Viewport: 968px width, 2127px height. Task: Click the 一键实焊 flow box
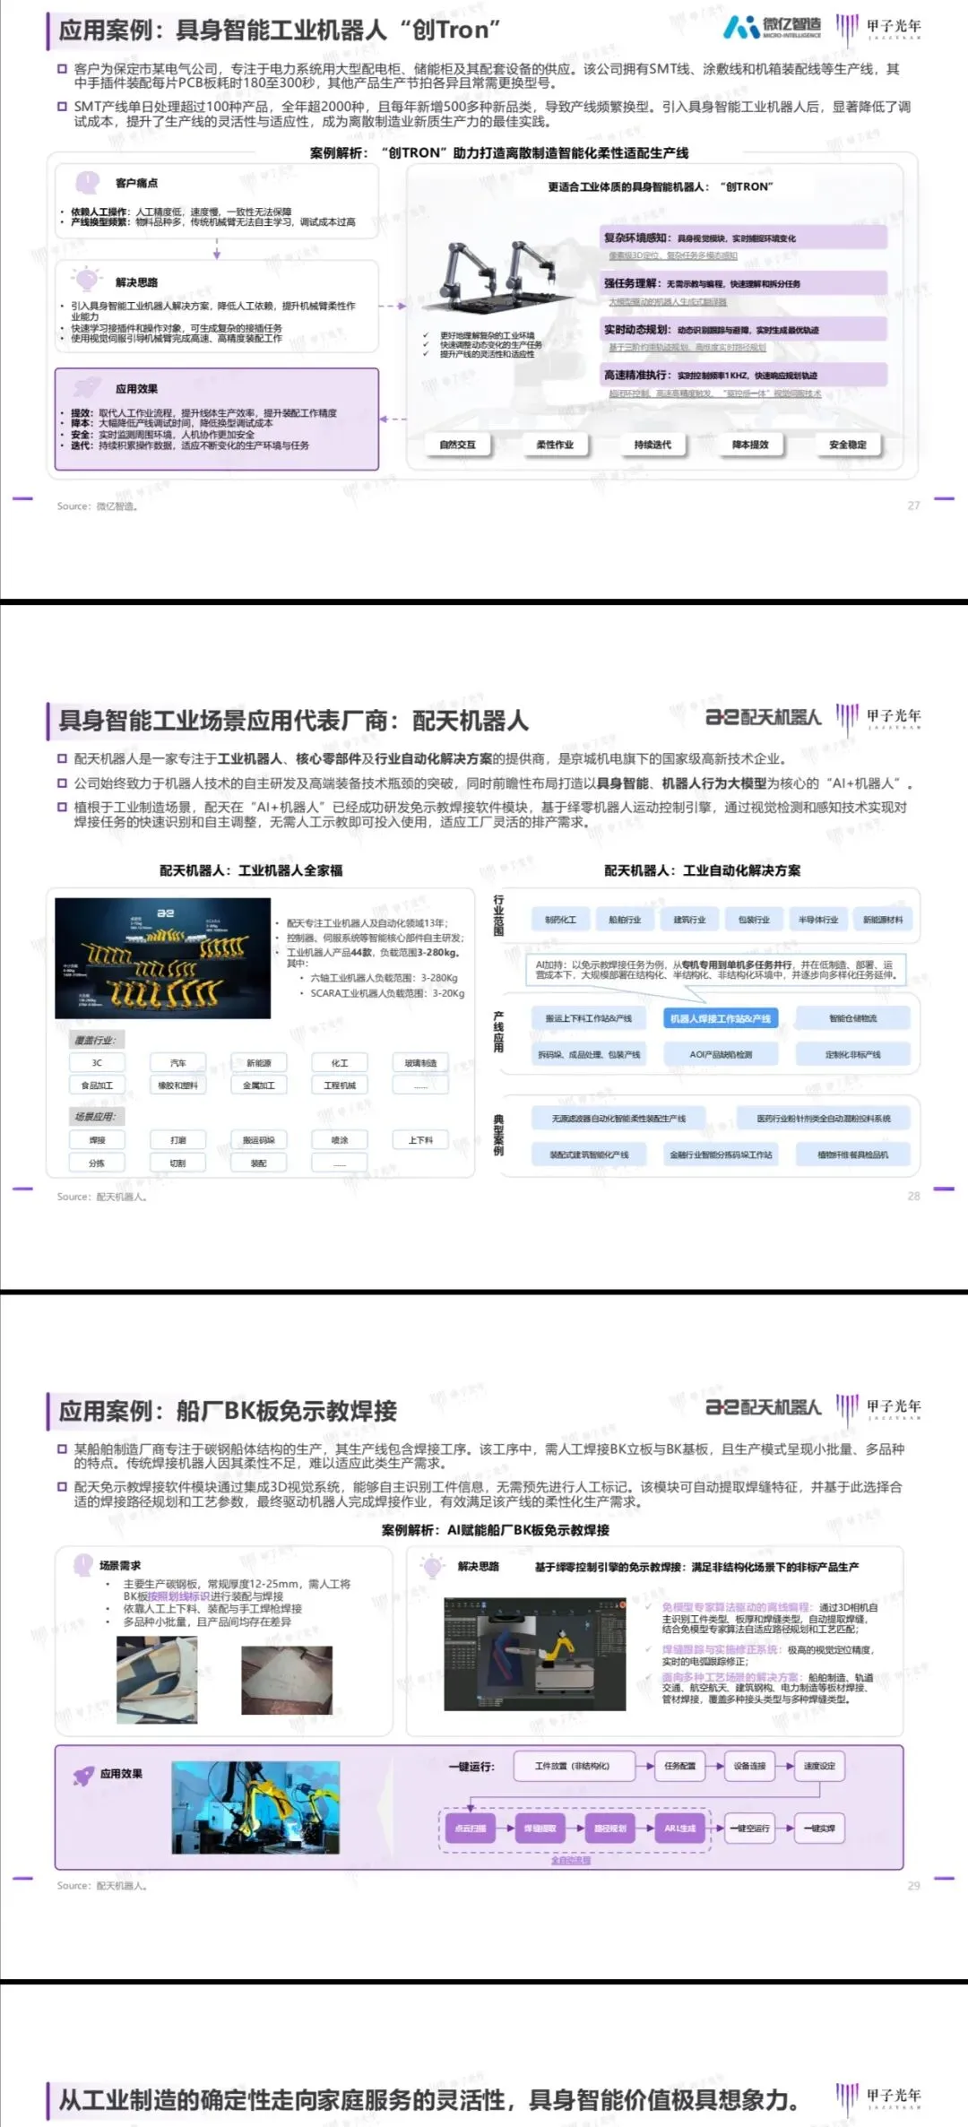click(x=819, y=1829)
